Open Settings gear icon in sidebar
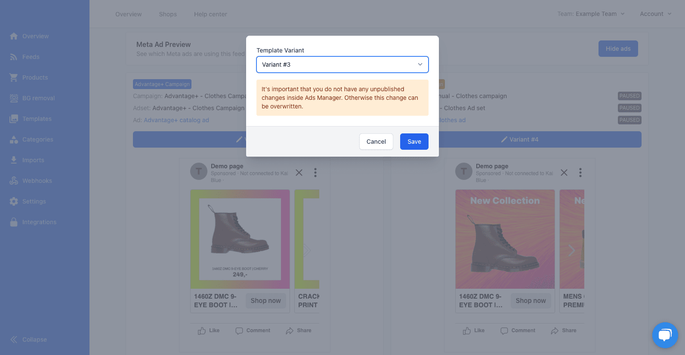685x355 pixels. pyautogui.click(x=14, y=201)
